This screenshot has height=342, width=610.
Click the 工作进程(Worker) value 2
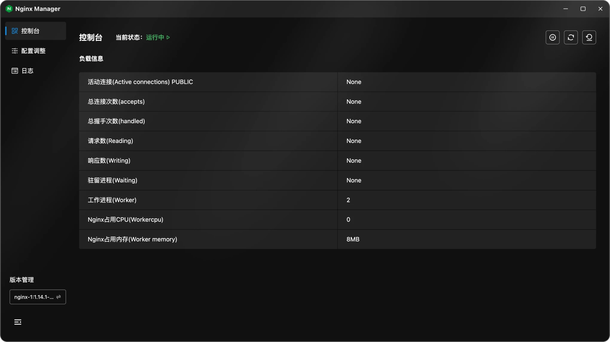348,200
